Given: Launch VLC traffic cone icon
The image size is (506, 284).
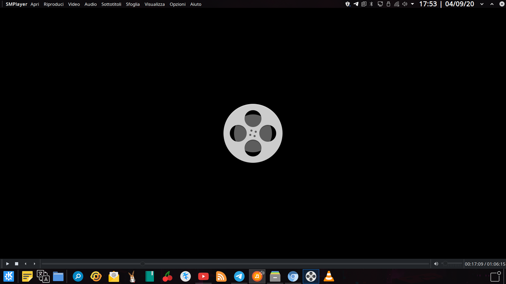Looking at the screenshot, I should pos(329,277).
